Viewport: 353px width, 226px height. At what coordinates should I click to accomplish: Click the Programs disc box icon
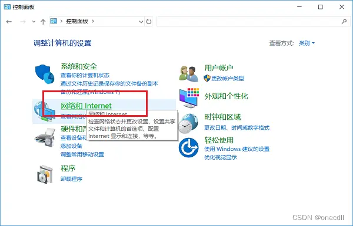click(x=45, y=174)
